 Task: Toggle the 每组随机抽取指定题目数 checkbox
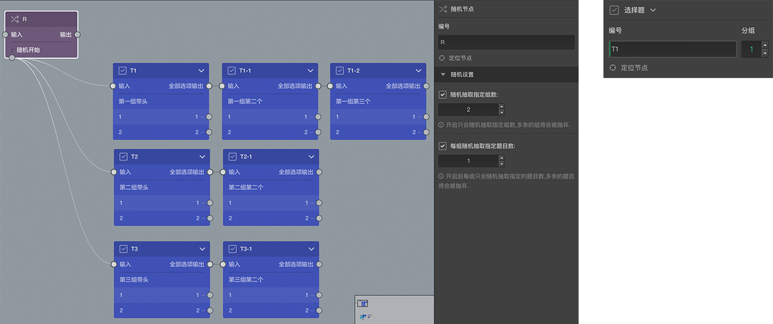coord(442,146)
